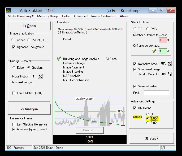
Task: Click the number of frames to stack field
Action: pos(163,40)
